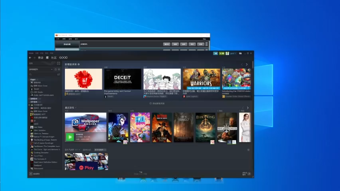The width and height of the screenshot is (340, 191).
Task: Open the Steam menu in title bar
Action: coord(31,53)
